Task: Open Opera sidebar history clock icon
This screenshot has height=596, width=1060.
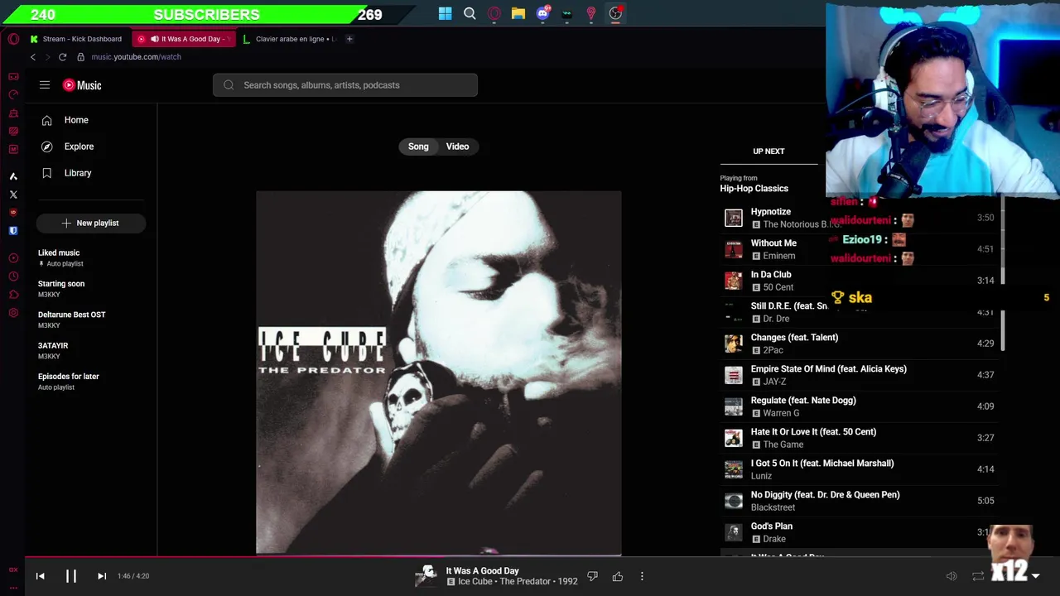Action: (x=13, y=276)
